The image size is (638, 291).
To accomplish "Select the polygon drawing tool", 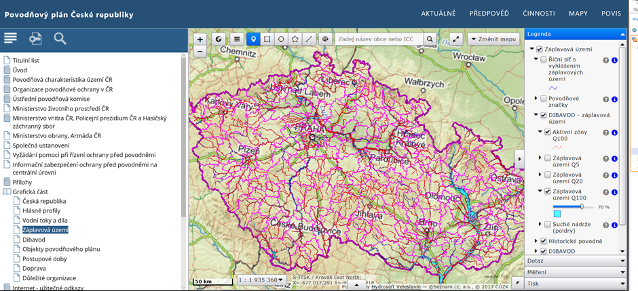I will coord(295,39).
